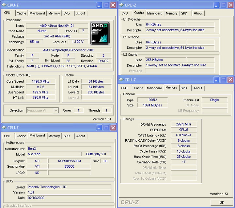The width and height of the screenshot is (235, 208).
Task: Click the '1.100 V' core VID value
Action: tap(78, 42)
